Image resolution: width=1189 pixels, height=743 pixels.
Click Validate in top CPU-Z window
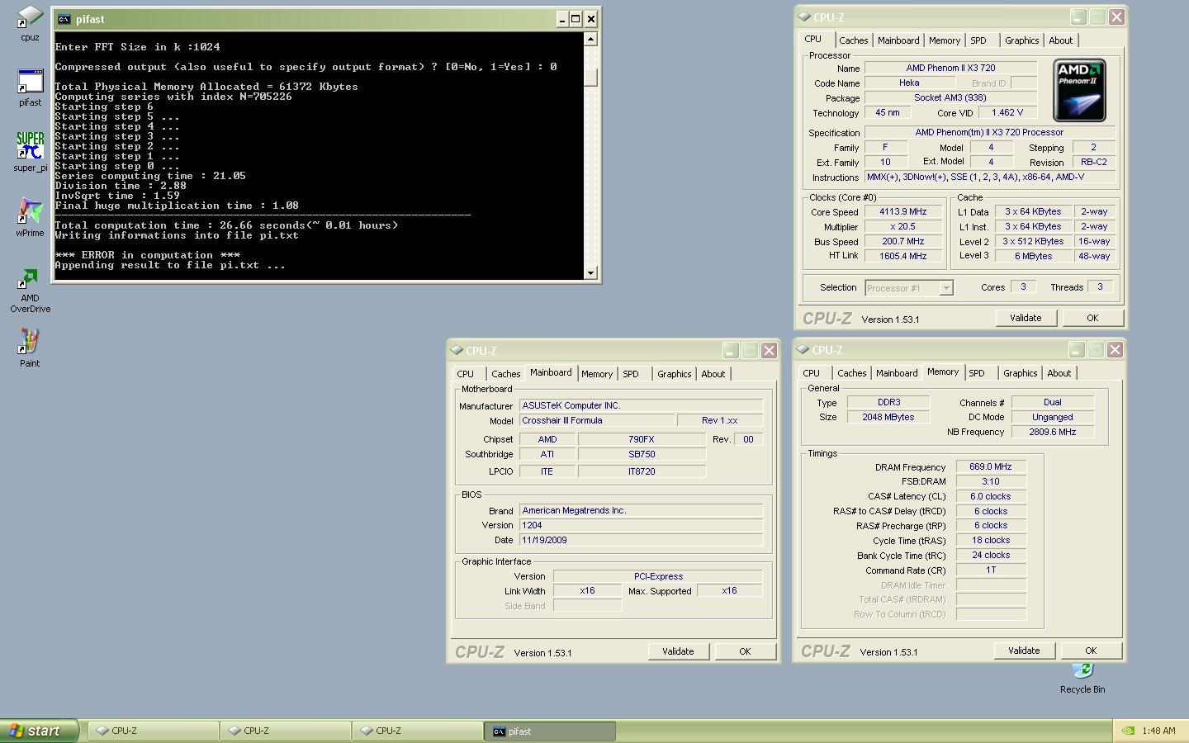point(1026,318)
